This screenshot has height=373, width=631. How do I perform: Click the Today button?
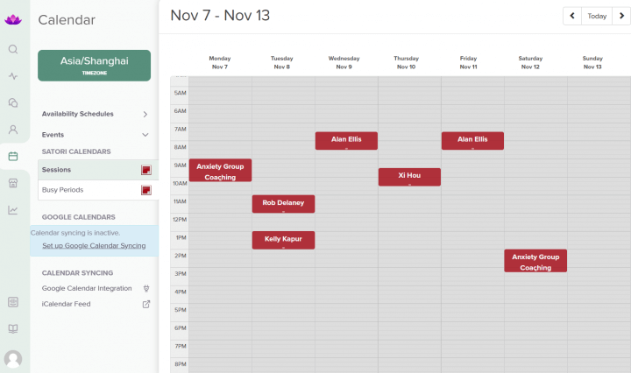(596, 16)
